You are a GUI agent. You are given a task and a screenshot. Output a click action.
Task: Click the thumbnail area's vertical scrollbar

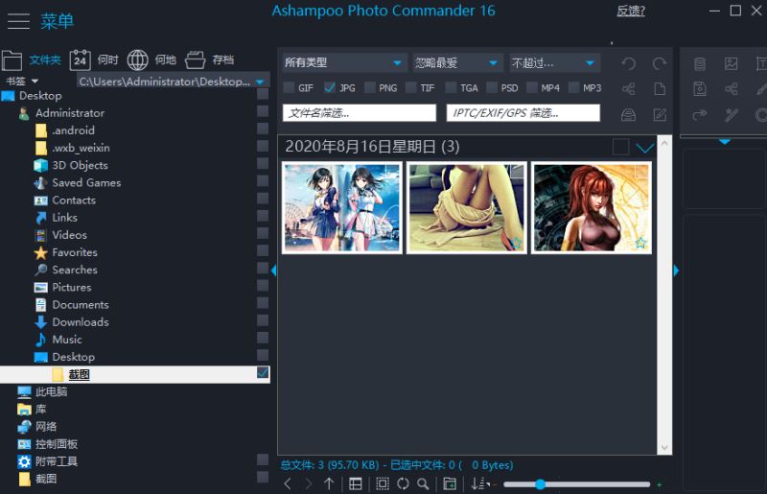[x=664, y=295]
